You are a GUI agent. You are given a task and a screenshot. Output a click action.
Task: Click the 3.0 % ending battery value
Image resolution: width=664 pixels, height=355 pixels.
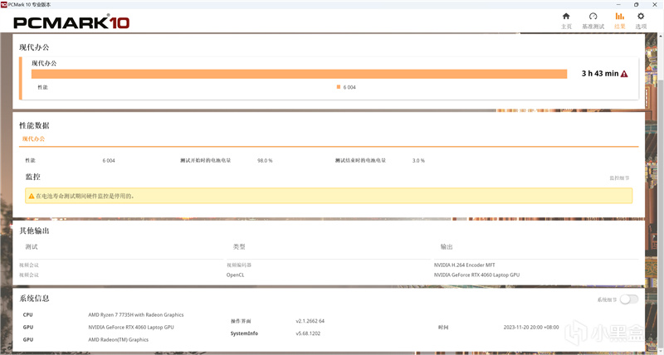tap(418, 161)
